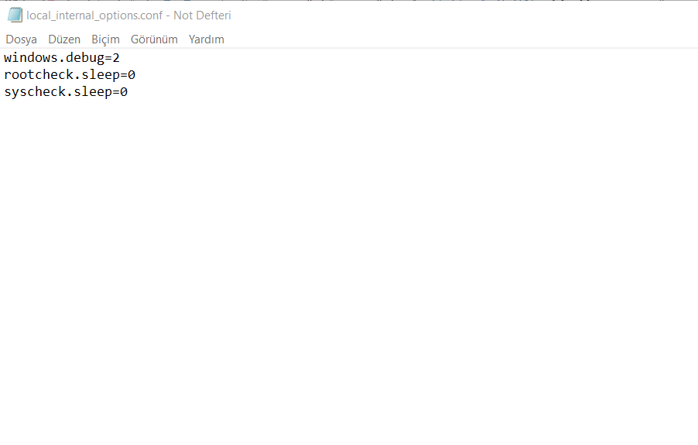Click the word "debug" in first line
The width and height of the screenshot is (698, 445).
tap(84, 57)
